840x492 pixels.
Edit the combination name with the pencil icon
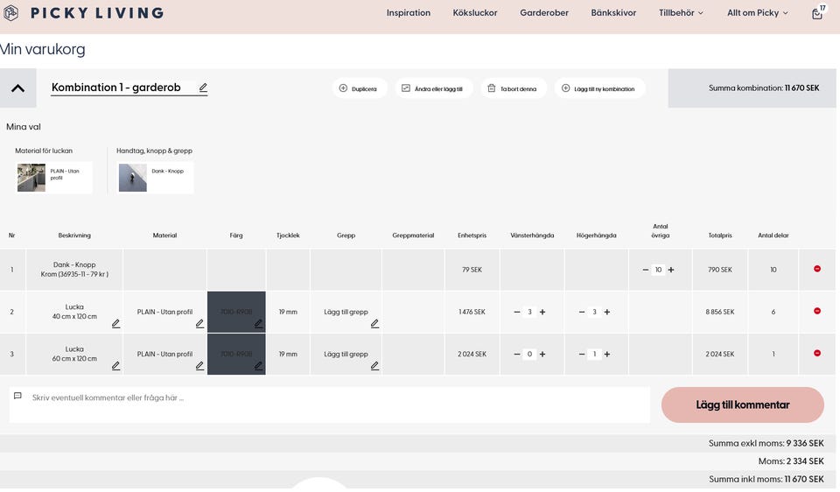[203, 88]
